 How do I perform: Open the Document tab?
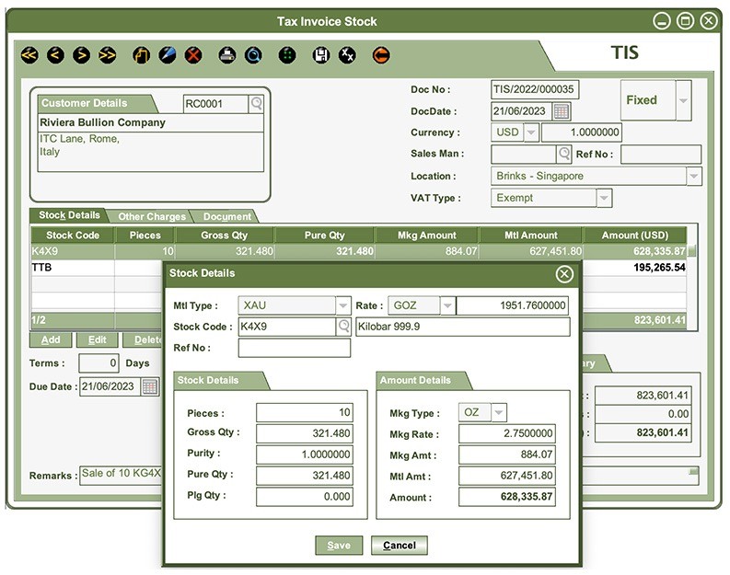[226, 216]
